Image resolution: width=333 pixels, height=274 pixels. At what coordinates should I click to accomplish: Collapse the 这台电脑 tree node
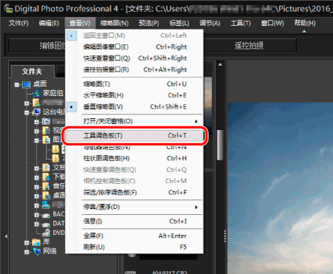coord(27,113)
